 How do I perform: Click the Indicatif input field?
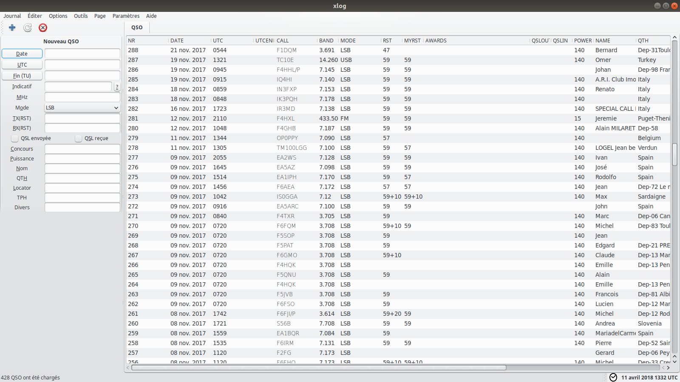coord(78,87)
